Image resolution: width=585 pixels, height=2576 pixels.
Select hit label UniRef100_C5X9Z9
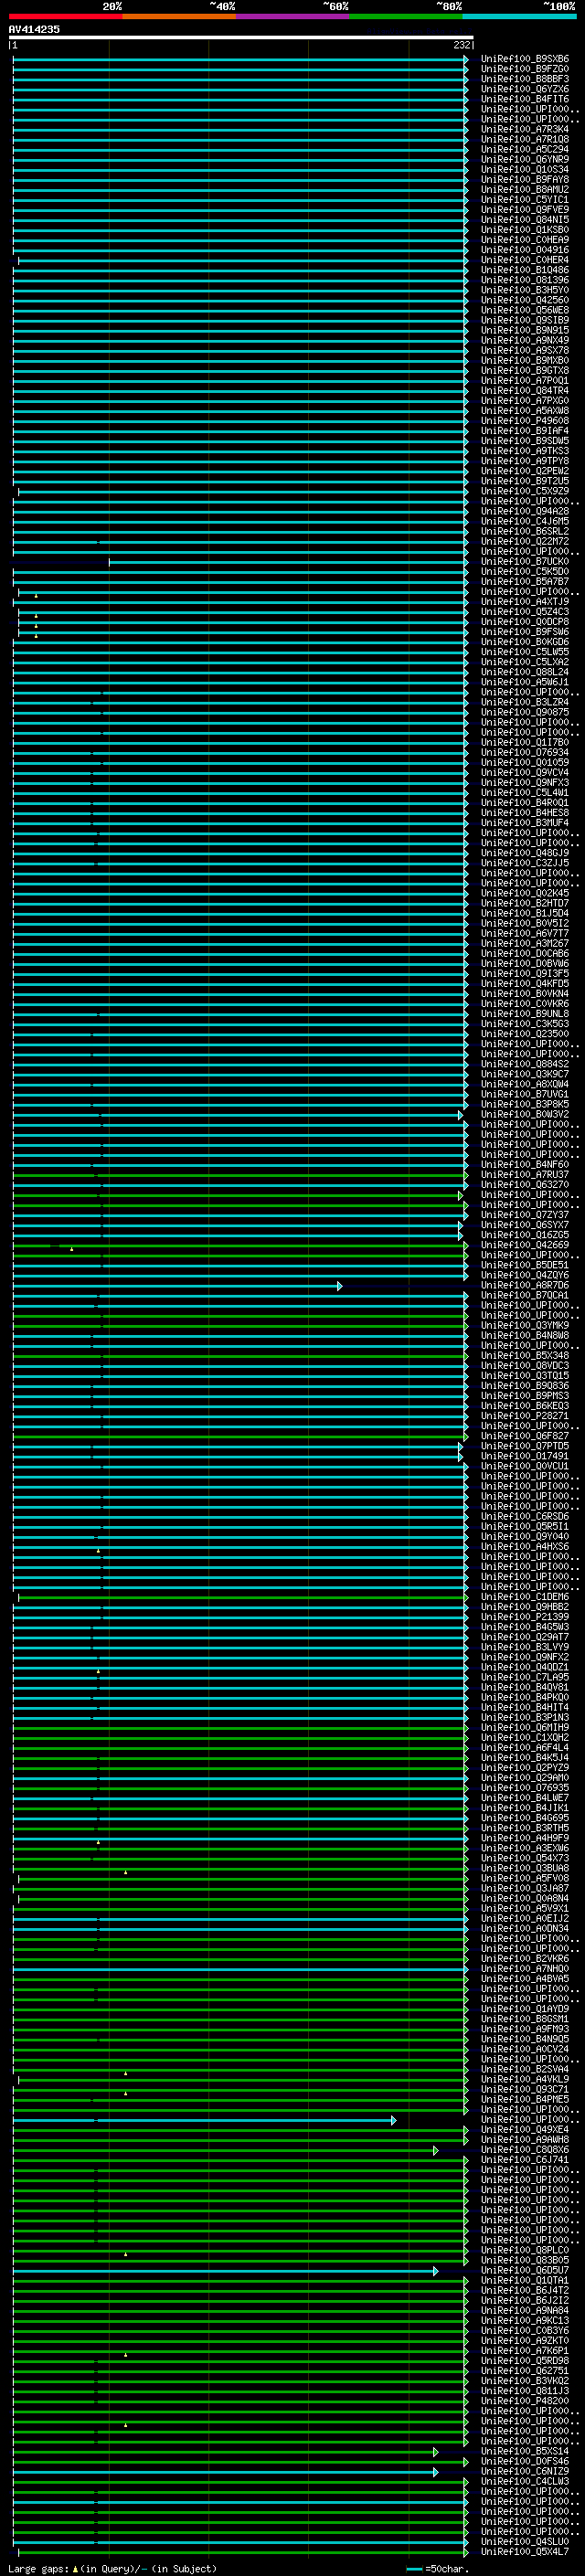(x=525, y=491)
